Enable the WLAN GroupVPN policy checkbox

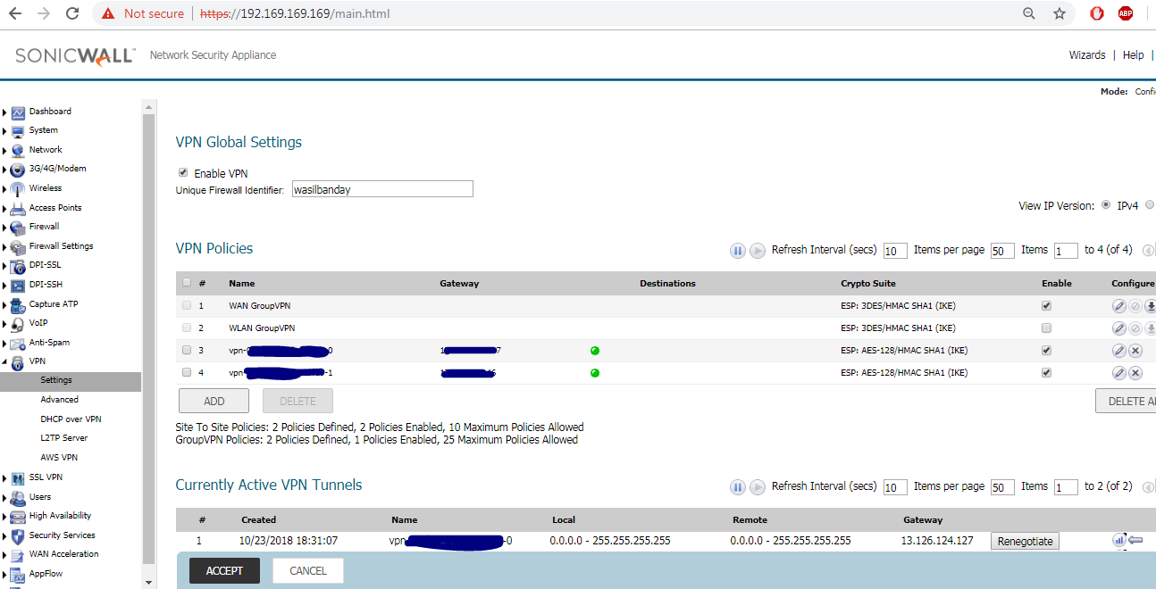click(1046, 328)
